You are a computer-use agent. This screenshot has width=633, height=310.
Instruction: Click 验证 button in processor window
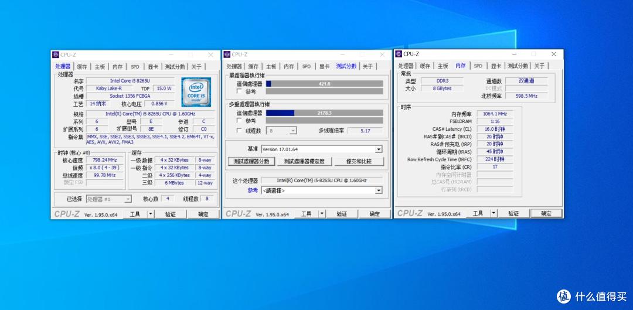(x=171, y=214)
